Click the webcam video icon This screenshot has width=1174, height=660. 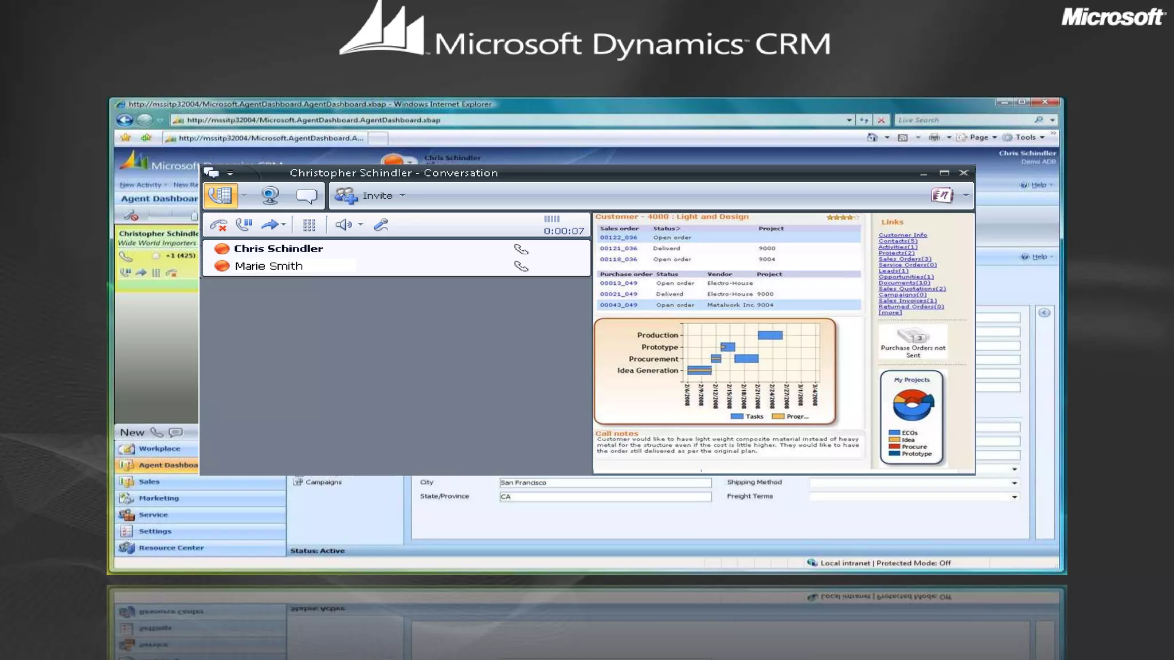coord(270,195)
